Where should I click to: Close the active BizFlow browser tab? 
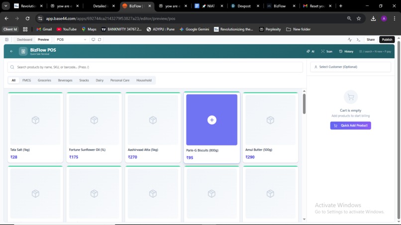click(150, 6)
